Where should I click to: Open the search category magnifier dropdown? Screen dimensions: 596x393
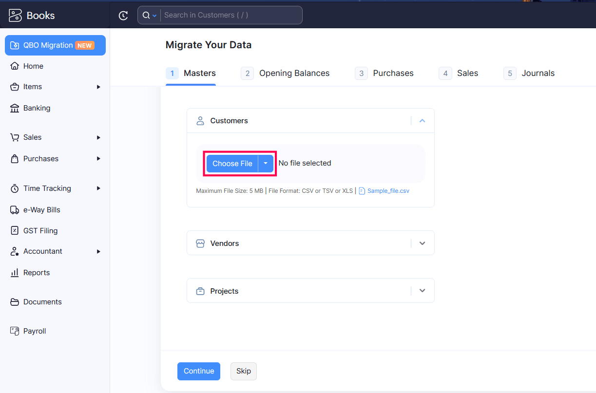(149, 16)
